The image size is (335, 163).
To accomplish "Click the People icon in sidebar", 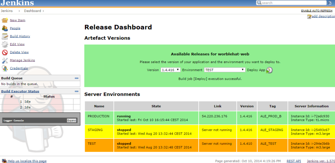I will 5,28.
